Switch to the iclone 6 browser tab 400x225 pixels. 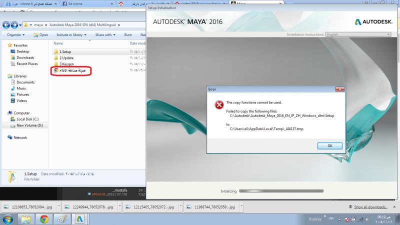30,4
